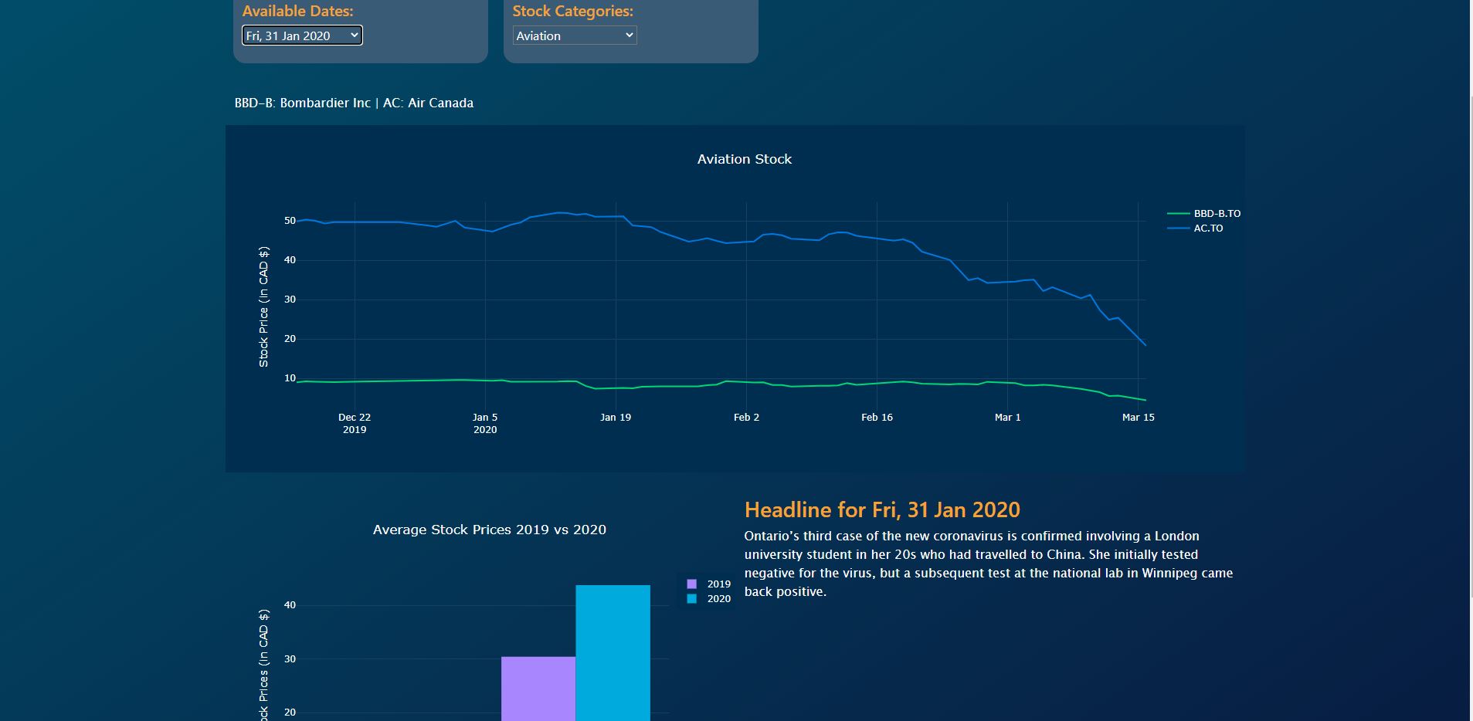
Task: Open the Available Dates dropdown
Action: tap(302, 36)
